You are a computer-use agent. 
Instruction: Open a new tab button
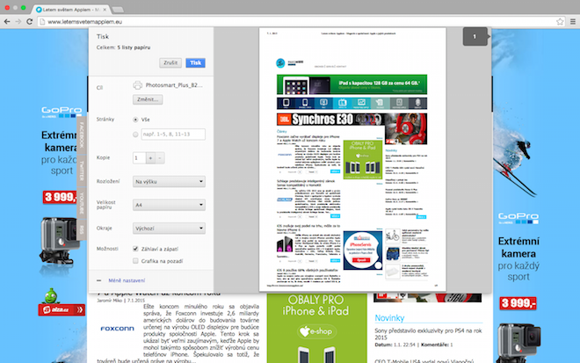[118, 10]
